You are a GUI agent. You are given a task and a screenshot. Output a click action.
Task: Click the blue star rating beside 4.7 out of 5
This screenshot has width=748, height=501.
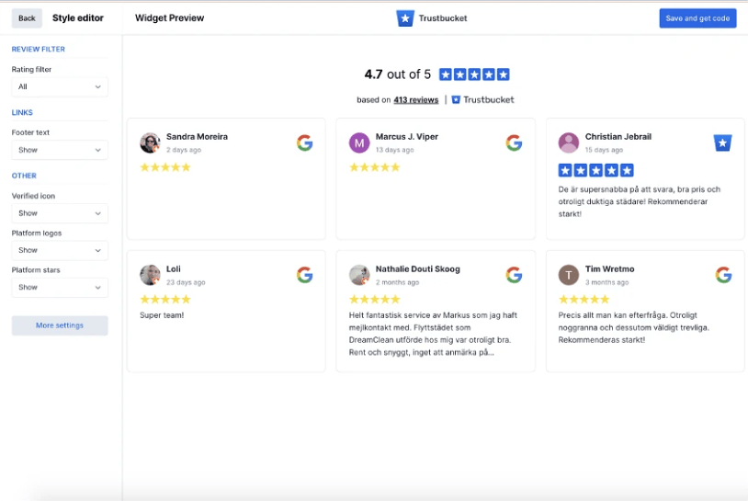[x=474, y=74]
